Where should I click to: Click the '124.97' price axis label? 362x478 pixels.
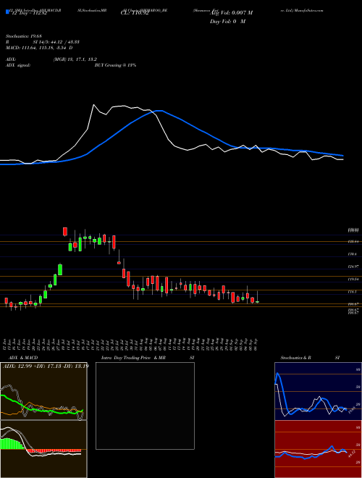pyautogui.click(x=354, y=267)
